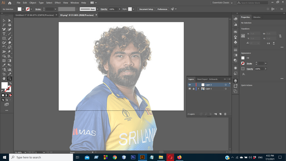Open zoom level dropdown in status bar
286x161 pixels.
25,152
